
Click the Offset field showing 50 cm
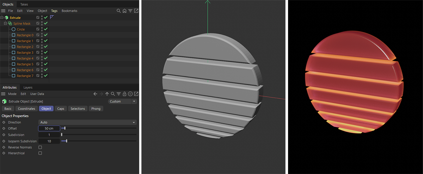click(49, 129)
